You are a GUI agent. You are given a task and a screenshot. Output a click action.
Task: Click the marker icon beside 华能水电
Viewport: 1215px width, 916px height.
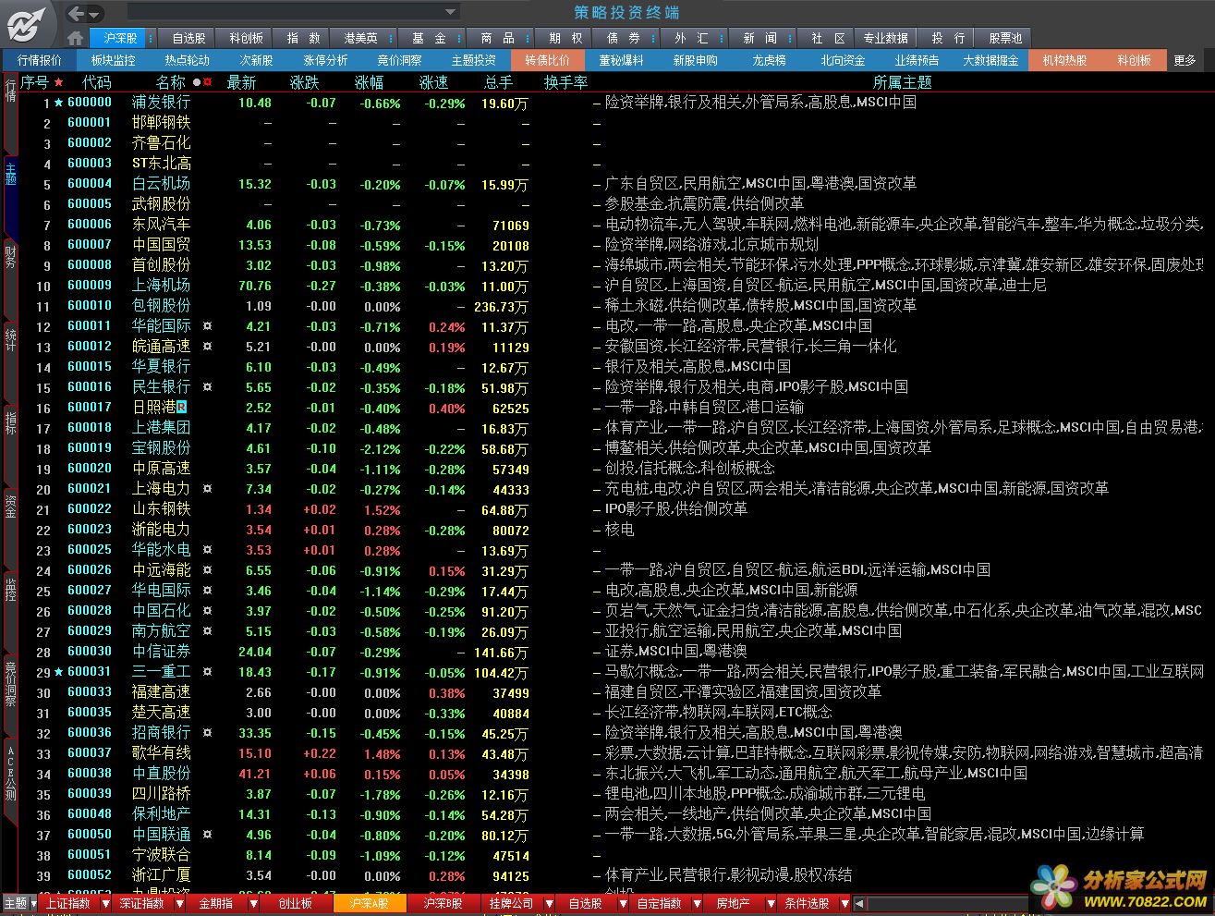click(208, 550)
